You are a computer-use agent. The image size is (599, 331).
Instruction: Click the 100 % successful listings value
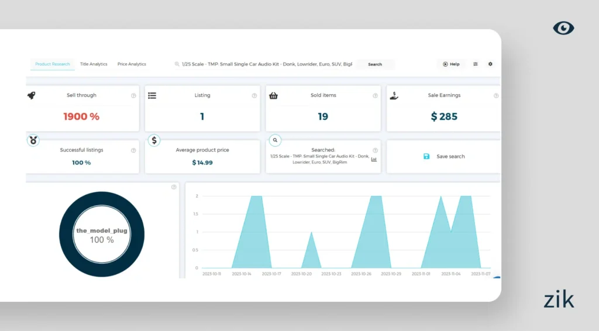pos(81,163)
